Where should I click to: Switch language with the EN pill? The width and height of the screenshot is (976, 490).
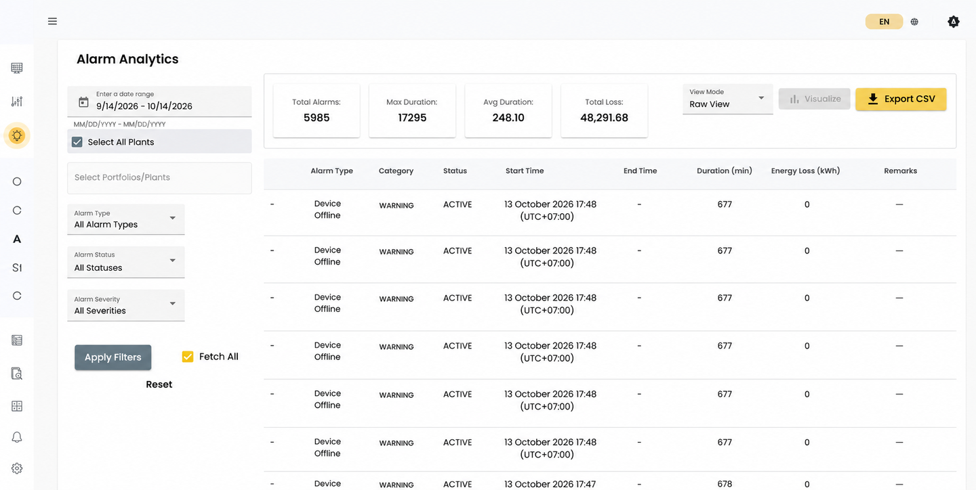(x=884, y=22)
